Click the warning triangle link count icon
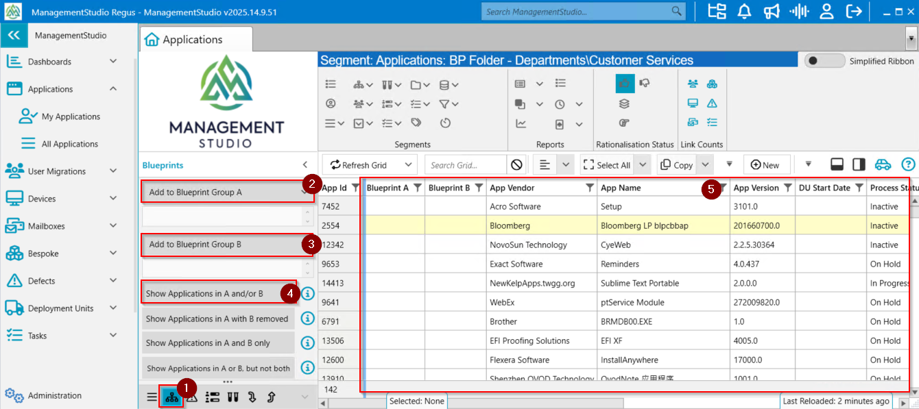The width and height of the screenshot is (919, 409). pyautogui.click(x=712, y=103)
